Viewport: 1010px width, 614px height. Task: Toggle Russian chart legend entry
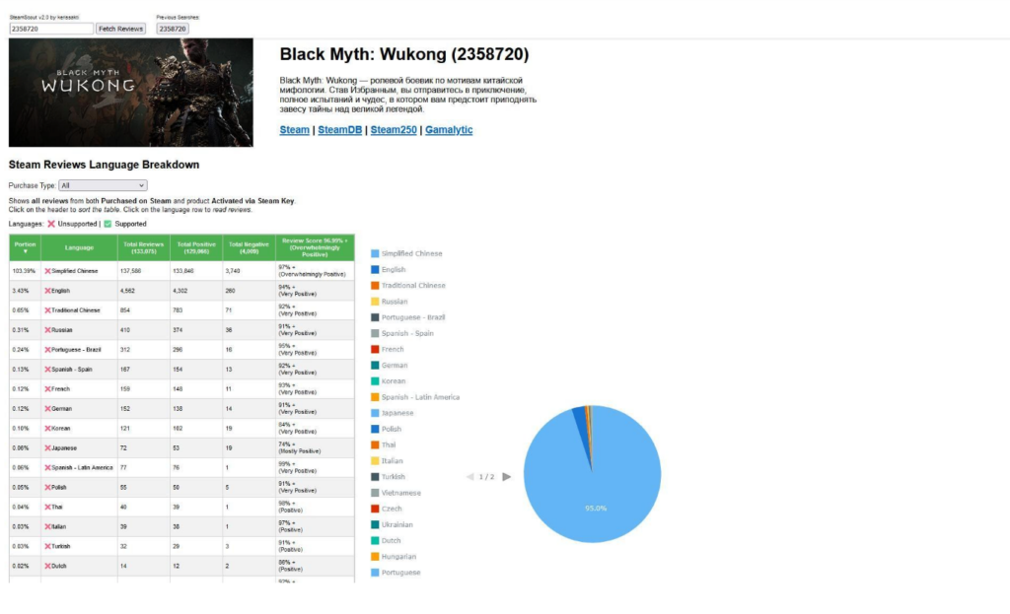(x=390, y=302)
